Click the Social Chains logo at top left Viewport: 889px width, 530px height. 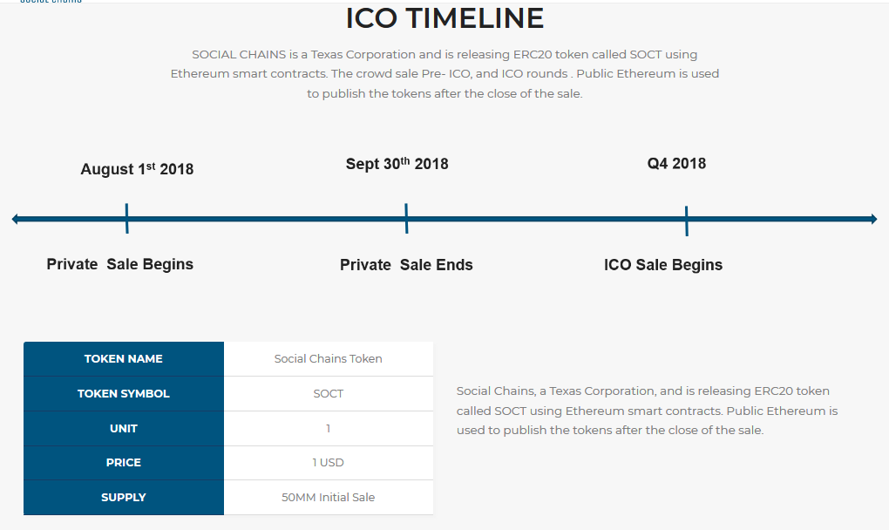point(51,2)
